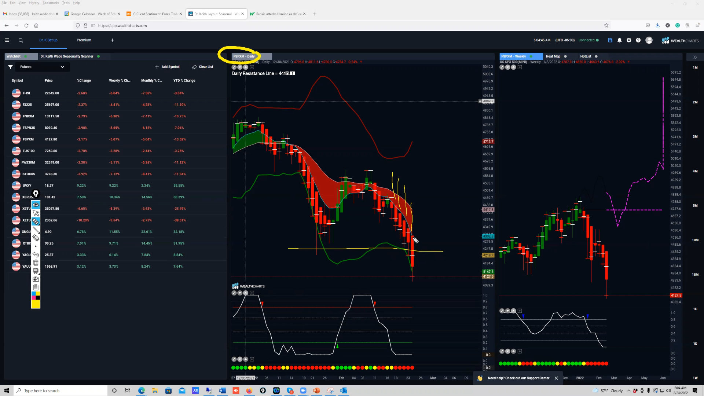Toggle Watchlist tab green link dot
Image resolution: width=704 pixels, height=396 pixels.
click(26, 56)
